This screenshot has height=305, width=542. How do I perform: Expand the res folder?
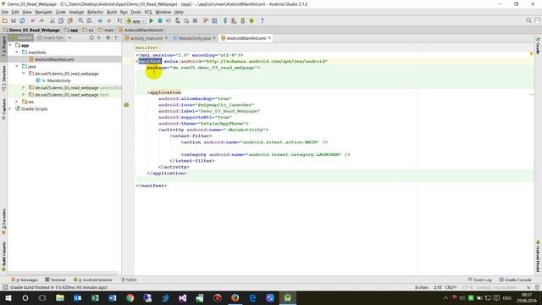[x=17, y=102]
